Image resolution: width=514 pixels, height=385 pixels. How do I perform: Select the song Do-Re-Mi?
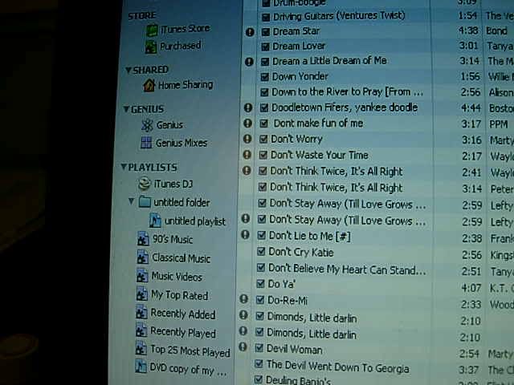point(288,300)
